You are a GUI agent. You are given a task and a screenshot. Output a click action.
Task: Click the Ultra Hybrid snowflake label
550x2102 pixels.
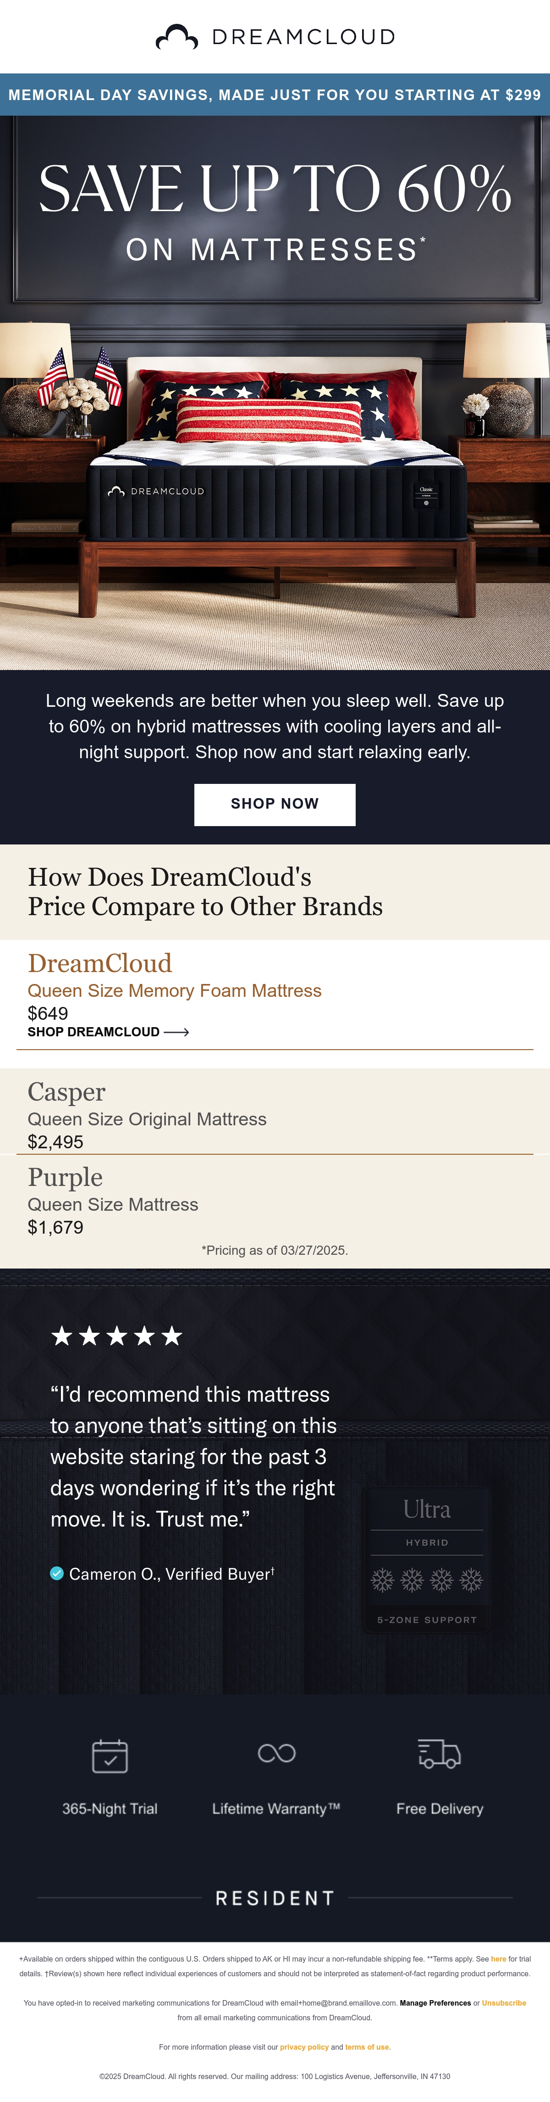click(427, 1559)
